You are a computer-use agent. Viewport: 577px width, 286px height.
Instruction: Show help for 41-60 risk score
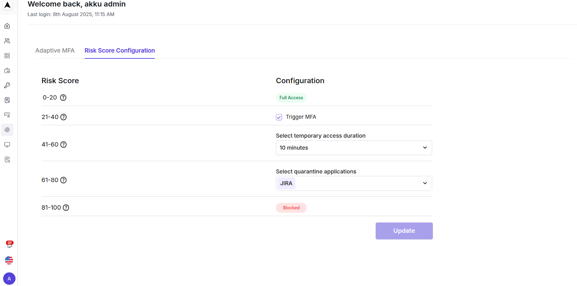tap(63, 144)
